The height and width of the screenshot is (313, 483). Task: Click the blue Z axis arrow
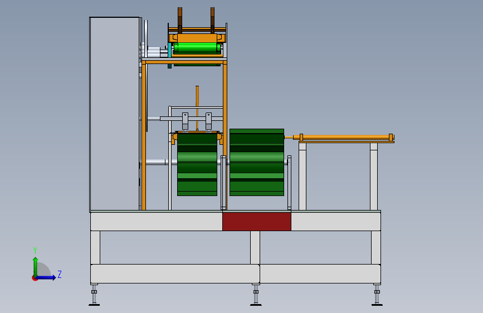(x=46, y=277)
